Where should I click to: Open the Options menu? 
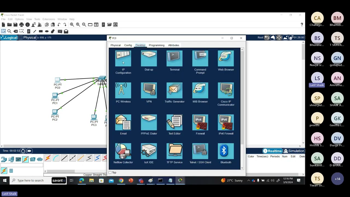19,19
